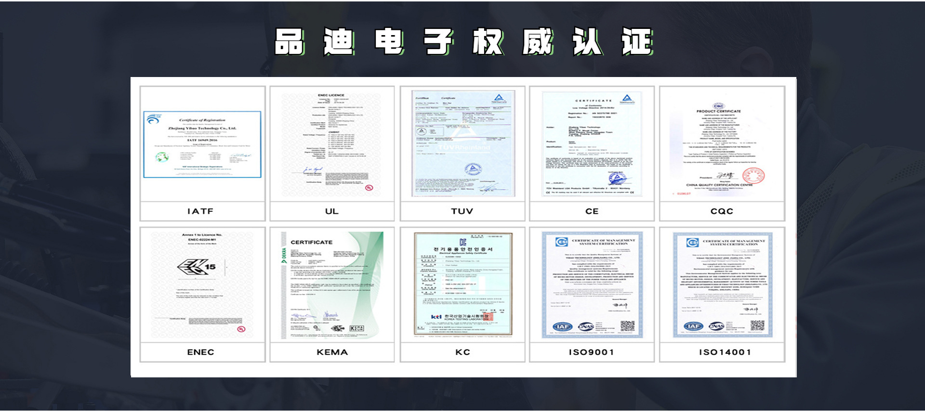This screenshot has width=925, height=413.
Task: Click the 品迪电子权威认证 heading
Action: pos(463,41)
